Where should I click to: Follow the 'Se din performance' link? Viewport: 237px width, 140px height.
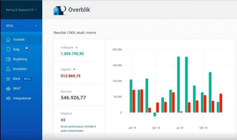[78, 128]
